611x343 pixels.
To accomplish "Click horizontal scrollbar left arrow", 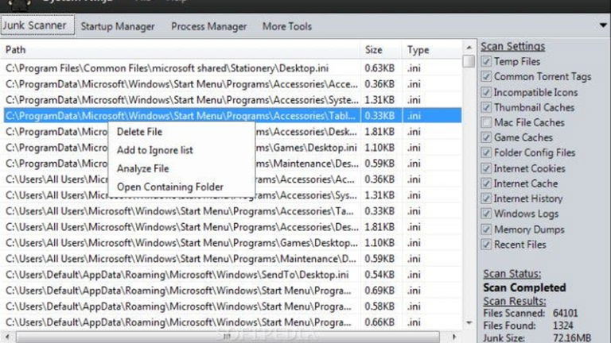I will coord(7,337).
